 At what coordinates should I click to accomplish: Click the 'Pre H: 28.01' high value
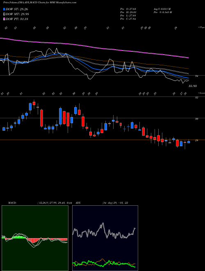[128, 12]
